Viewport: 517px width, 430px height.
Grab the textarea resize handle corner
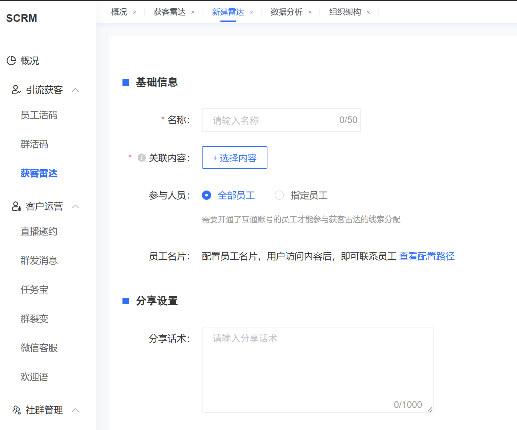click(x=430, y=409)
